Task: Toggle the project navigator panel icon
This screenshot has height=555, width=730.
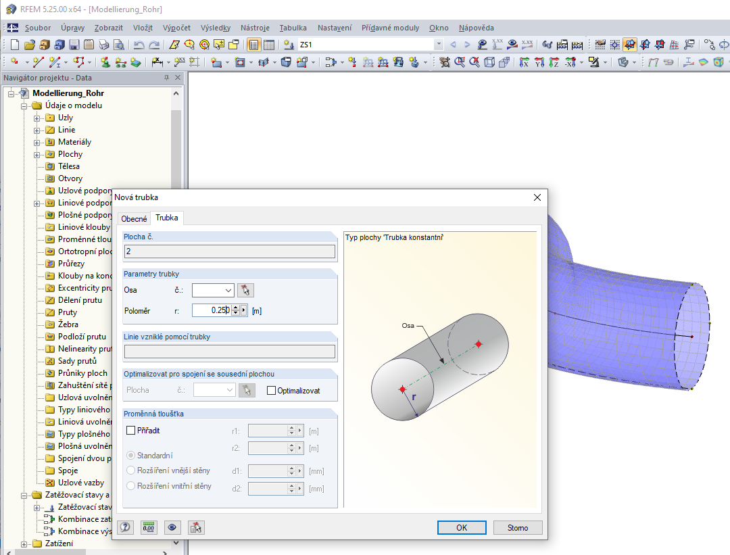Action: coord(253,45)
